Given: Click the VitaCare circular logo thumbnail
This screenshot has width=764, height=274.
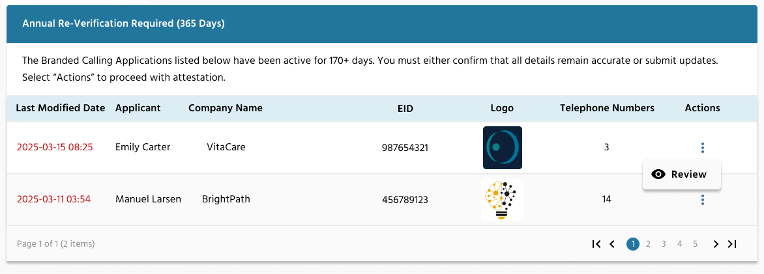Looking at the screenshot, I should (x=503, y=148).
